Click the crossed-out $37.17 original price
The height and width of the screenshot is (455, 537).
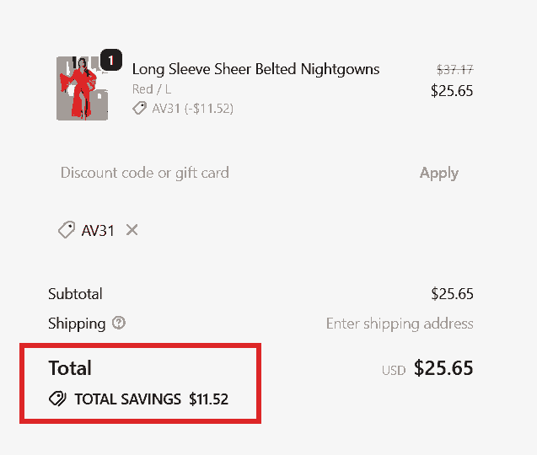[454, 70]
